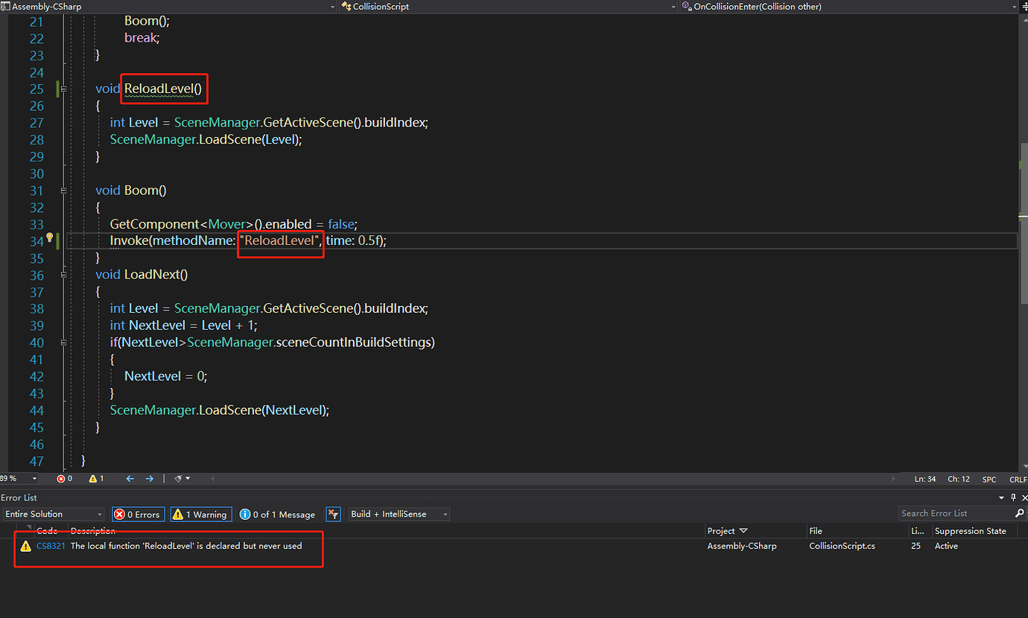Toggle the 0 Errors filter button

click(138, 514)
